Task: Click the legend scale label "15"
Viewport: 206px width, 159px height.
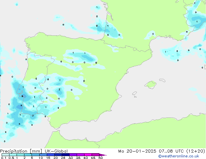Action: [x=48, y=158]
